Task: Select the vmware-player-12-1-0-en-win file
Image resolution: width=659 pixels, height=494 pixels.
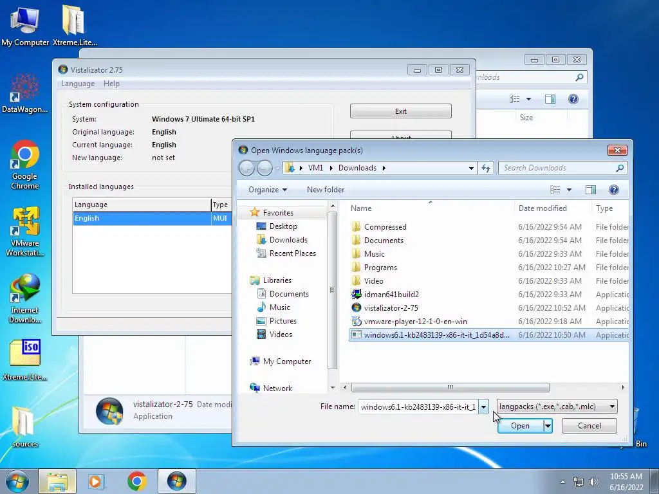Action: (x=415, y=322)
